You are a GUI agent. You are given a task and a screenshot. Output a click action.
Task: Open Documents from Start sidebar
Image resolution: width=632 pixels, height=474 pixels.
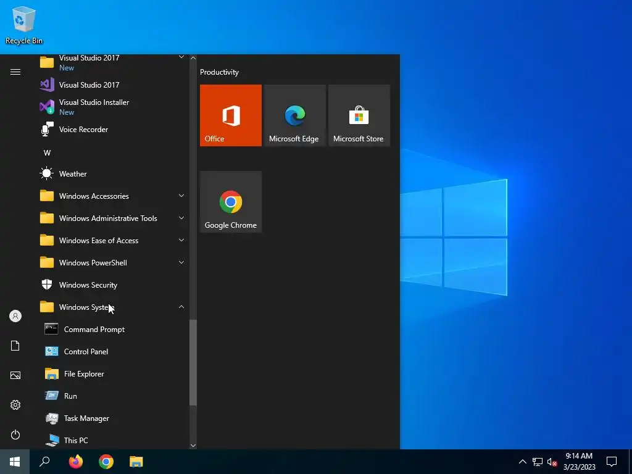point(15,346)
